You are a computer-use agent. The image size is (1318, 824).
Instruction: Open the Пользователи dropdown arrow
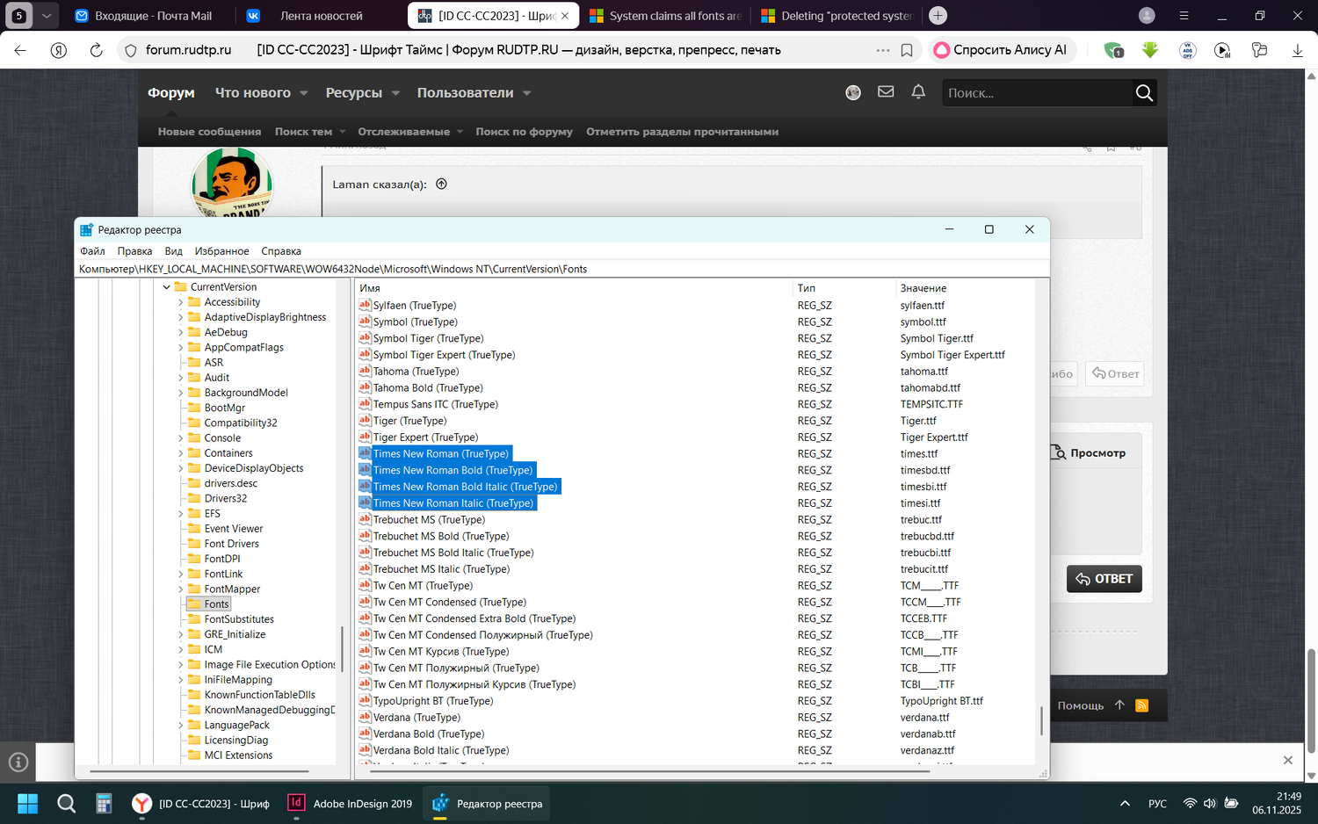point(527,93)
